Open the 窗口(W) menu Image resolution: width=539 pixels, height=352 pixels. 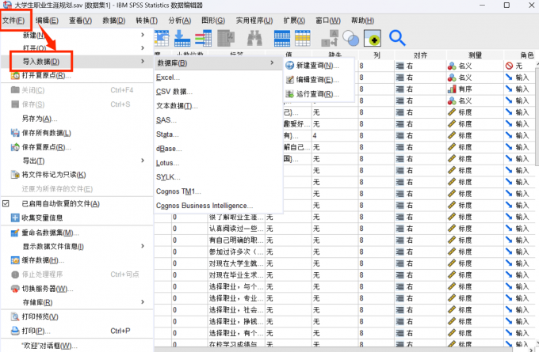[328, 21]
